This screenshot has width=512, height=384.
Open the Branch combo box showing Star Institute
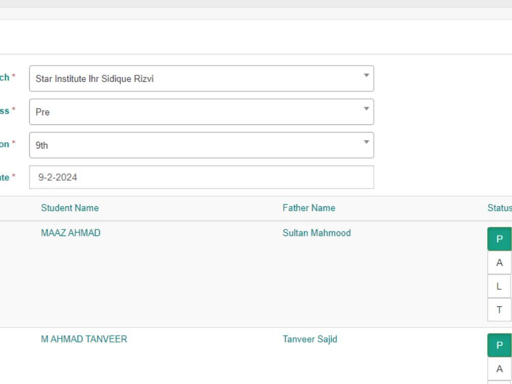[x=201, y=78]
